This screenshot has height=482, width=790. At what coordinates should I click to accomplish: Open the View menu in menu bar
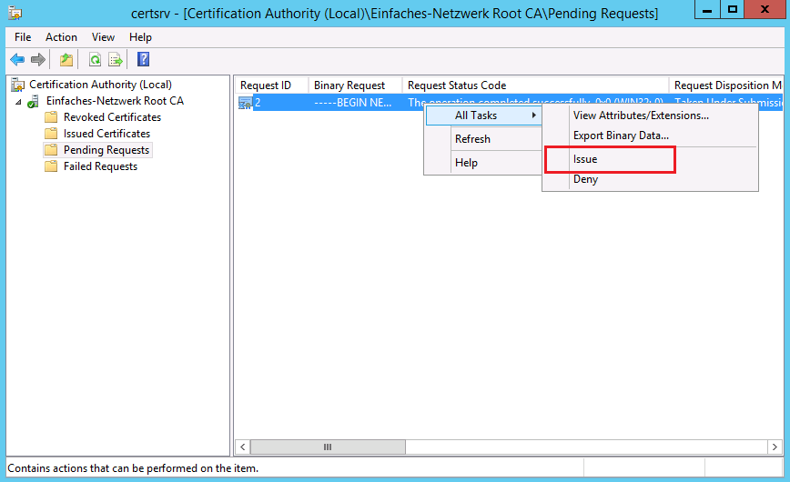[103, 37]
